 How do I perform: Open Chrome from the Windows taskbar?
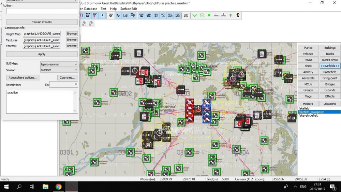58,187
